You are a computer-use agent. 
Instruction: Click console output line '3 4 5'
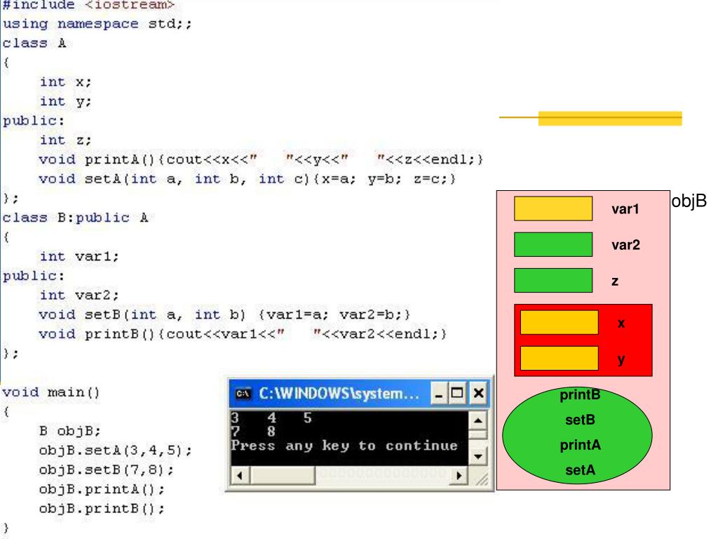pos(271,418)
